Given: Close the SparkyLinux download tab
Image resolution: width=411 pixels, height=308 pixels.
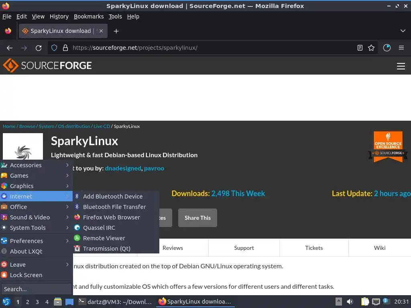Looking at the screenshot, I should (x=101, y=31).
